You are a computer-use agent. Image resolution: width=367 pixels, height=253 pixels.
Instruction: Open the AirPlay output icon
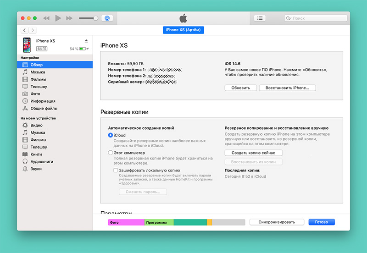[x=107, y=18]
